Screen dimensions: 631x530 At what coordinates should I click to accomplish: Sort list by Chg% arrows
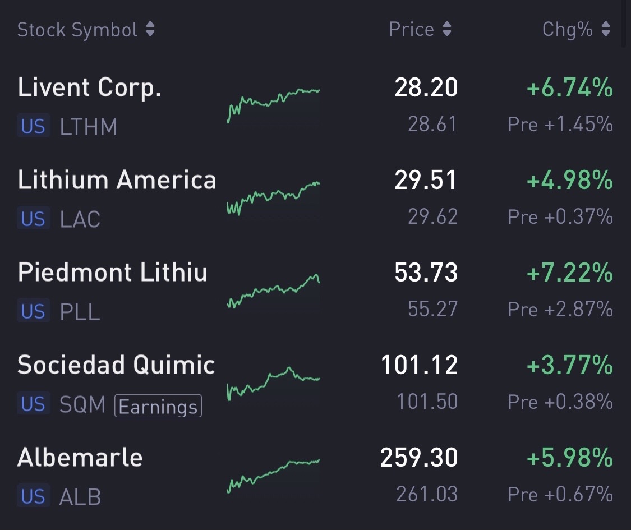606,29
